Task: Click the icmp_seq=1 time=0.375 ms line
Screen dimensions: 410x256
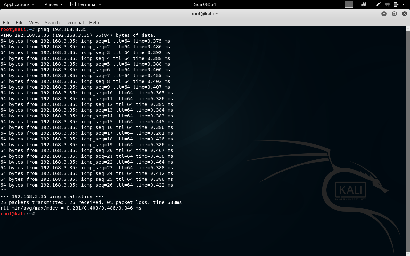Action: coord(85,41)
